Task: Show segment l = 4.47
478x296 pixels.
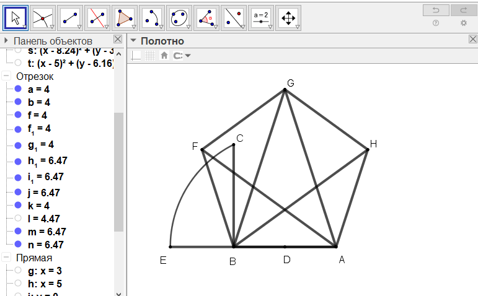Action: click(x=17, y=218)
